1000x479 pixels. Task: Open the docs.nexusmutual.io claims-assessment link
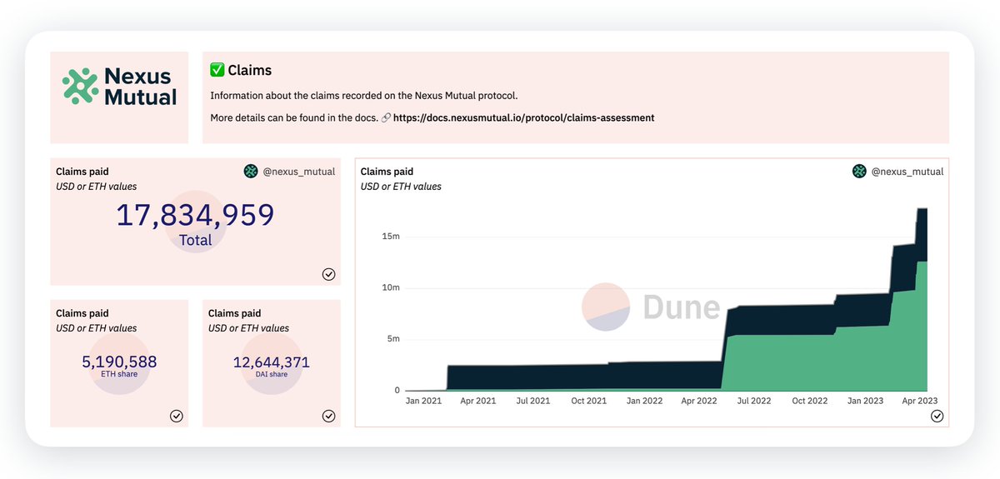[523, 118]
